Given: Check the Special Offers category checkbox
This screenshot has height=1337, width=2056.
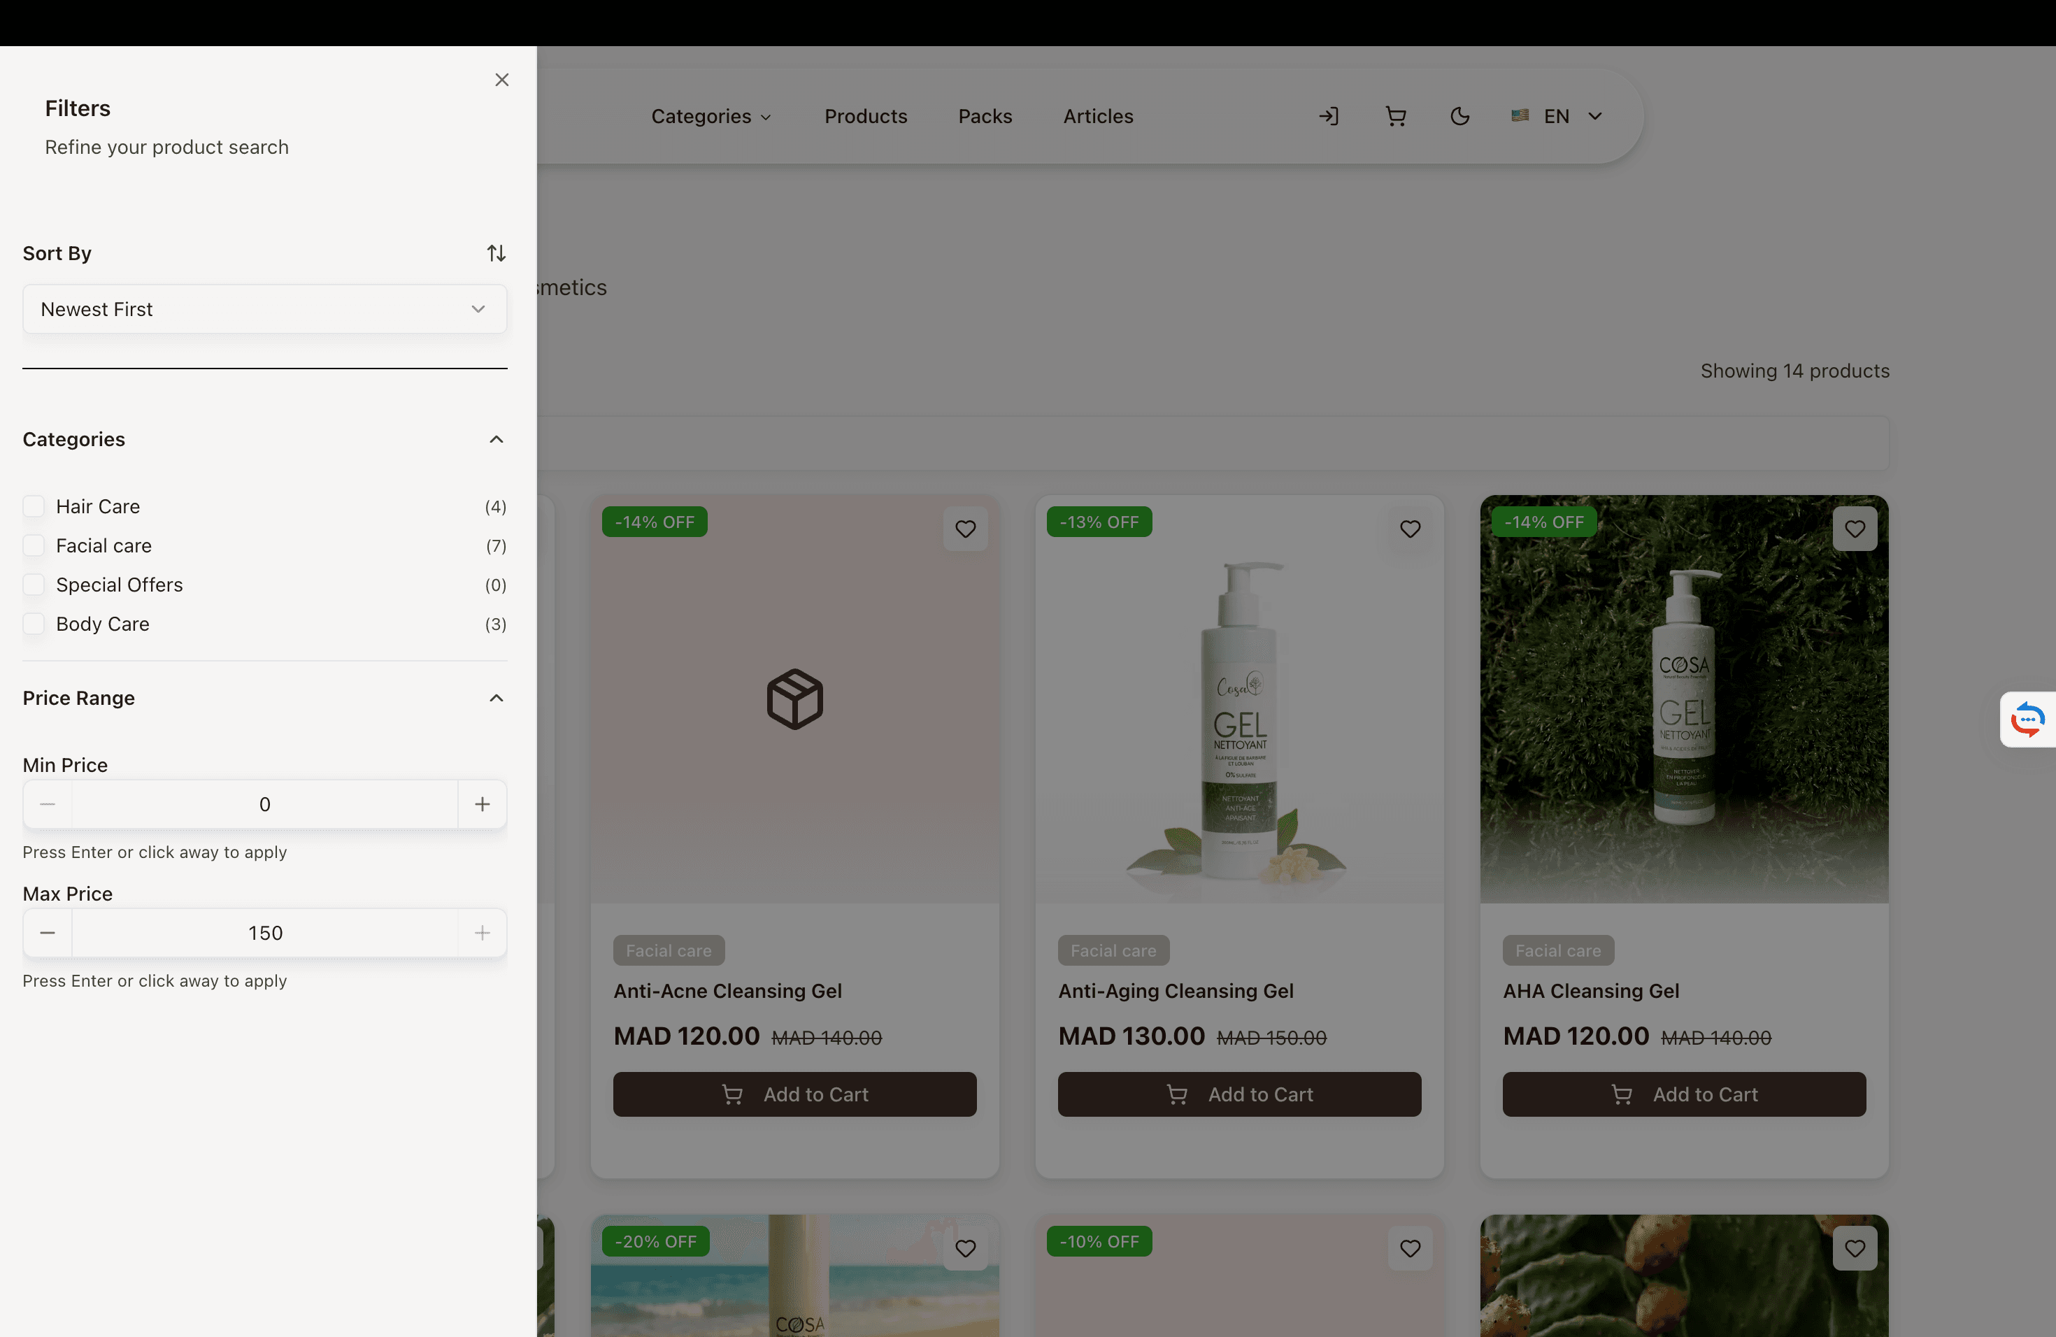Looking at the screenshot, I should click(x=34, y=585).
